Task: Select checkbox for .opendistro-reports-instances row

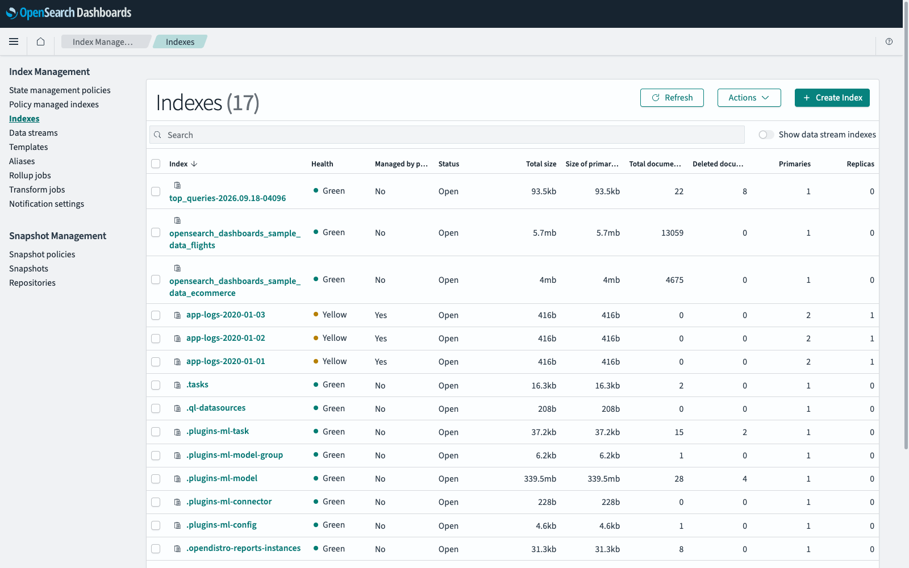Action: click(x=156, y=549)
